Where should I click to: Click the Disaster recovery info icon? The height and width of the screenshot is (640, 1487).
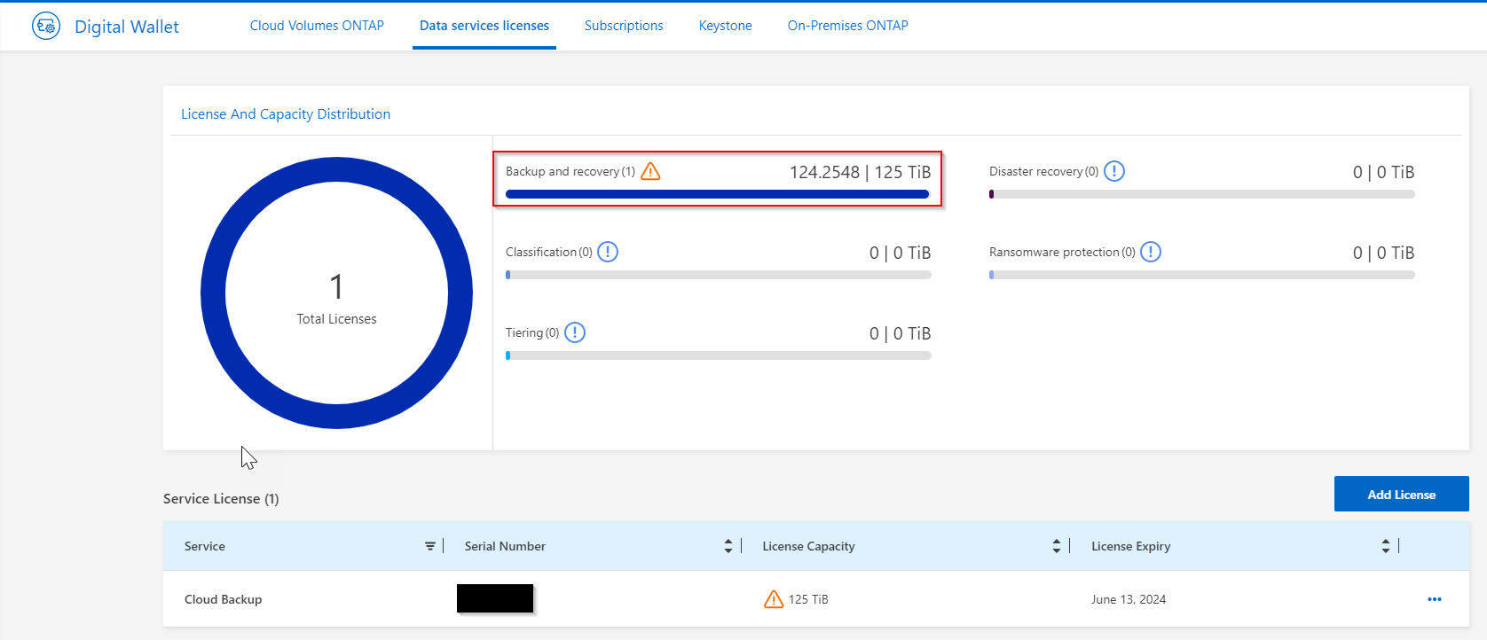1114,171
